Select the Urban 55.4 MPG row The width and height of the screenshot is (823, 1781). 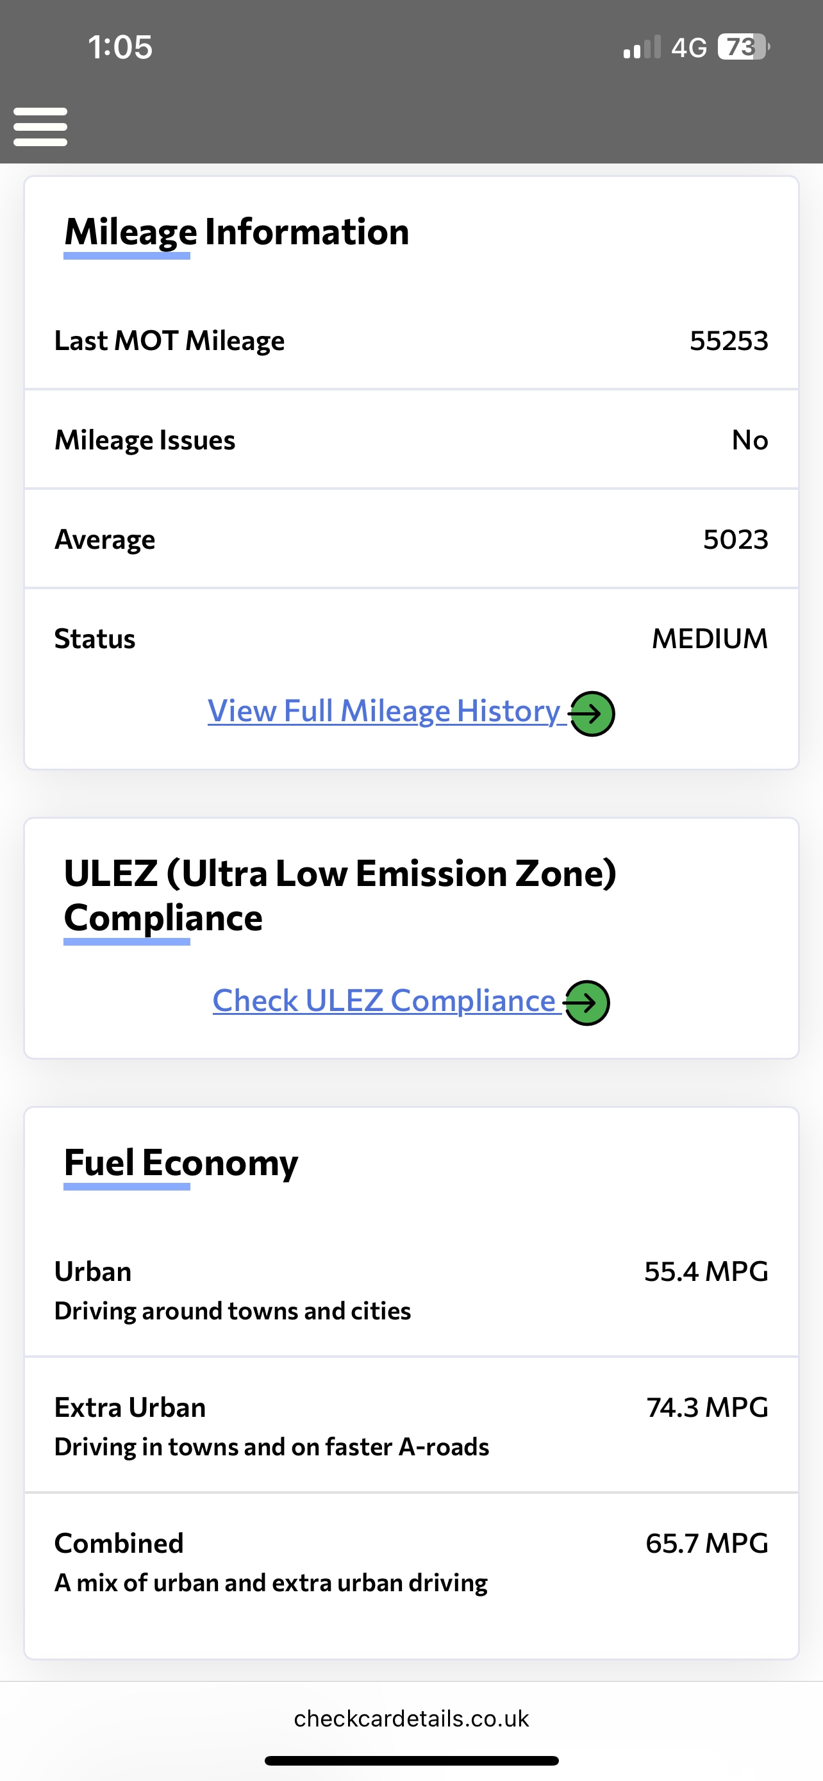[x=411, y=1290]
